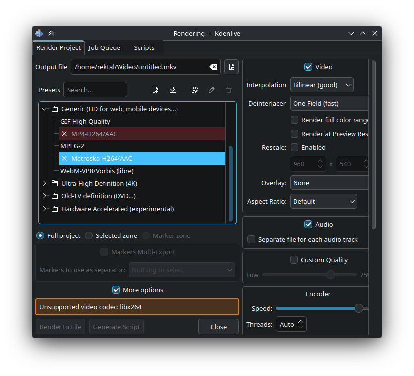Open the output file browse dialog

click(232, 67)
